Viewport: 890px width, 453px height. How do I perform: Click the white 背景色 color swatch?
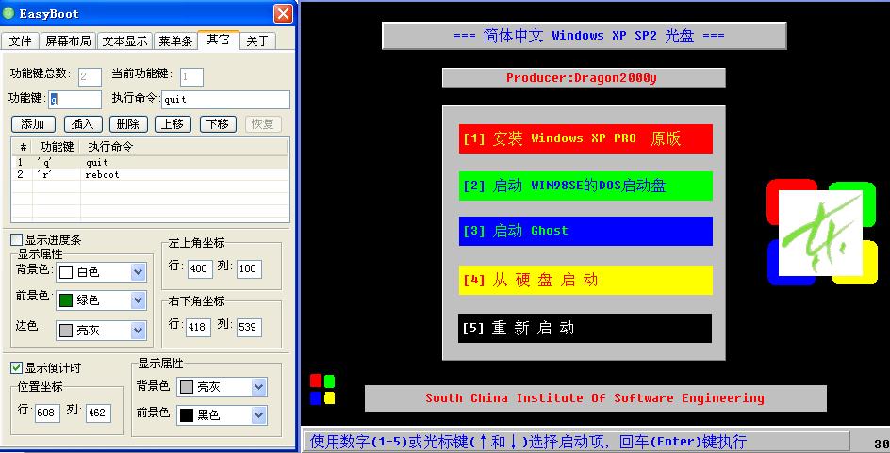[66, 272]
